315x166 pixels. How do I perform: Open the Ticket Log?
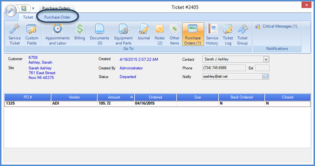(x=228, y=34)
